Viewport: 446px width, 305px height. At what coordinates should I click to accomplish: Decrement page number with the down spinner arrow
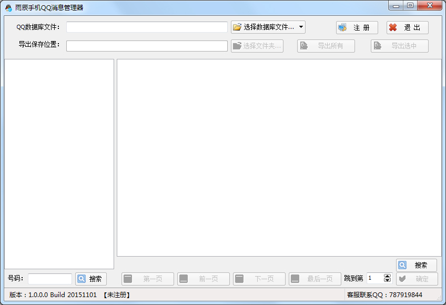(x=387, y=281)
